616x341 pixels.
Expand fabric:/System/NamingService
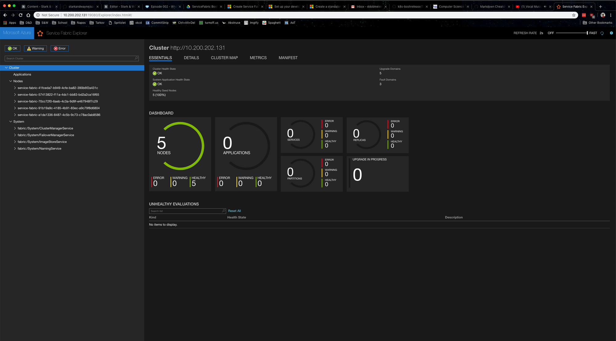pyautogui.click(x=15, y=148)
